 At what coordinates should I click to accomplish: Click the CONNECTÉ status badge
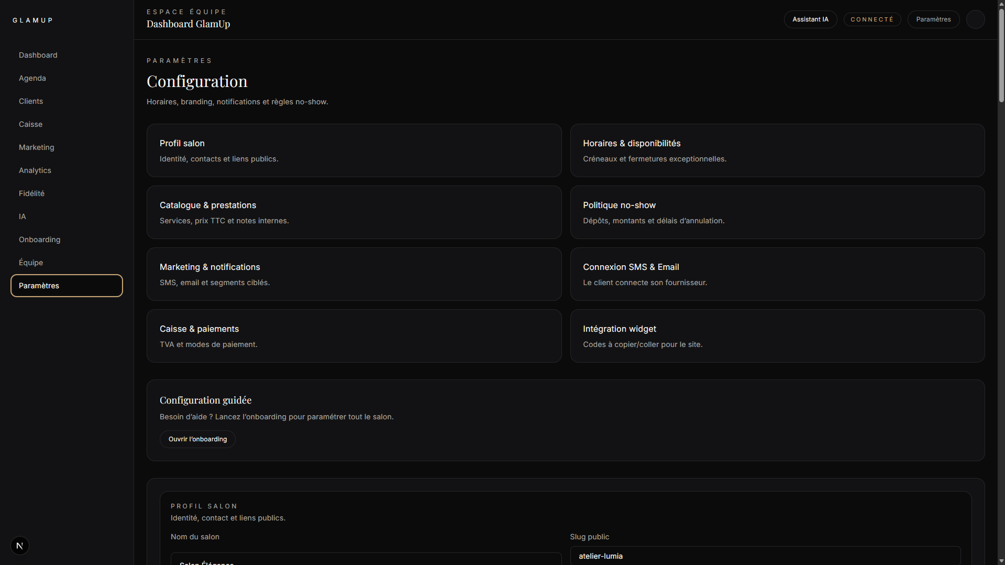(871, 19)
